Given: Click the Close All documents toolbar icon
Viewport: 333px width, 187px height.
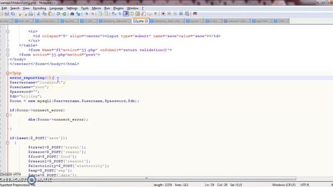Looking at the screenshot, I should click(25, 14).
